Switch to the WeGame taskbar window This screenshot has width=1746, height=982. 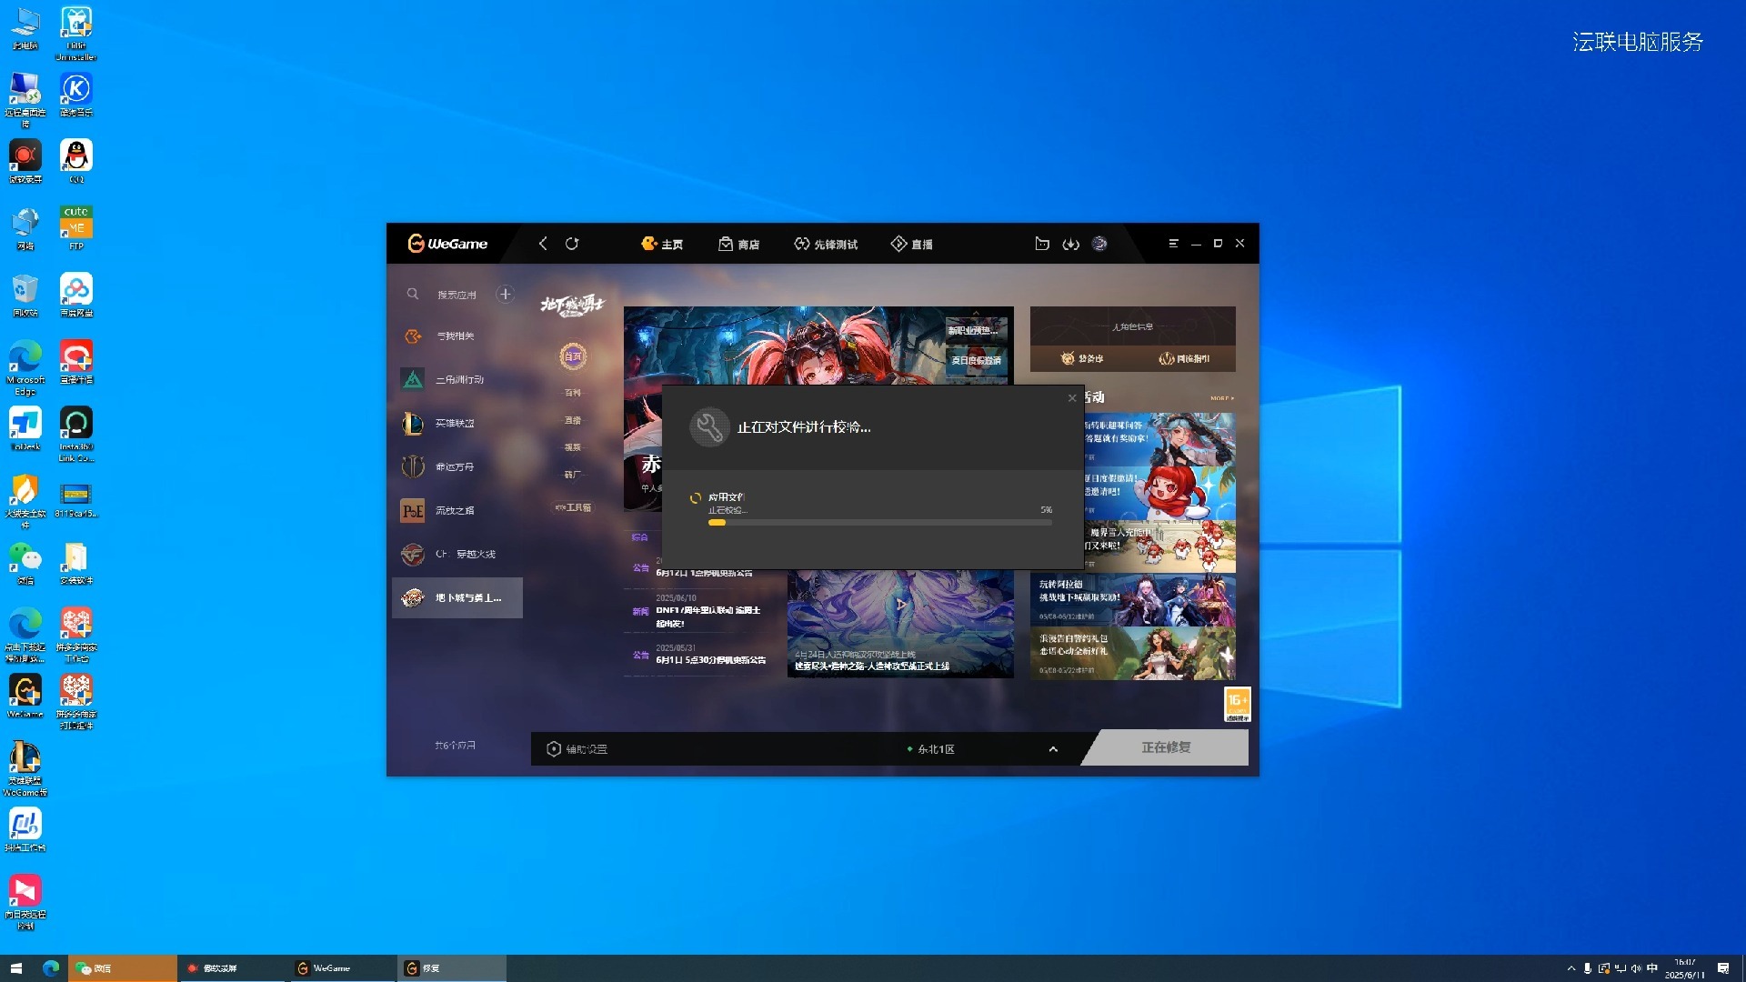tap(343, 968)
